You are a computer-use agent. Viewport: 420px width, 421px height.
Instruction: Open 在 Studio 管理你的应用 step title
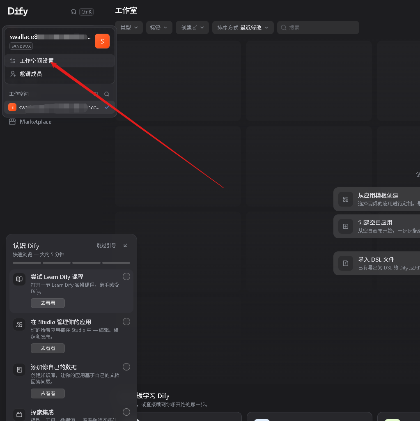pyautogui.click(x=61, y=322)
